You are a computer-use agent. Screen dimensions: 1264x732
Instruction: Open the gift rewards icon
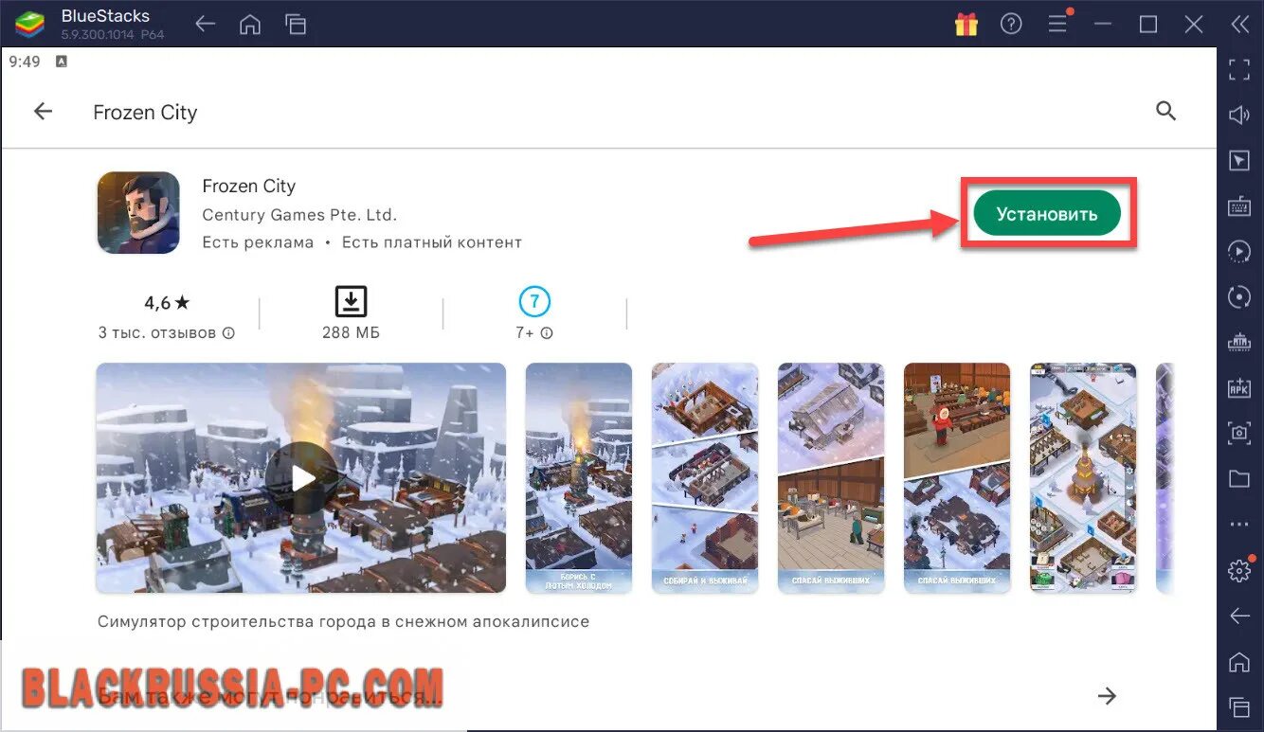[x=966, y=25]
